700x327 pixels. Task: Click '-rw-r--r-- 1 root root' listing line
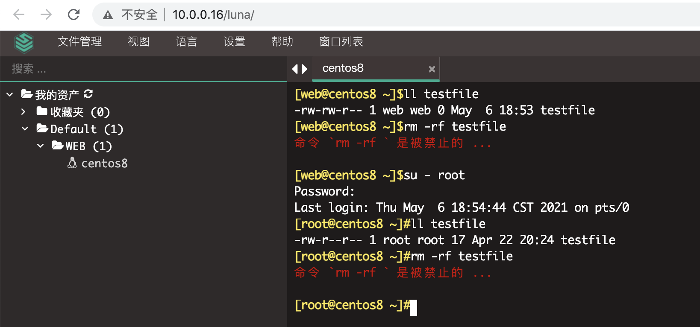(x=455, y=240)
